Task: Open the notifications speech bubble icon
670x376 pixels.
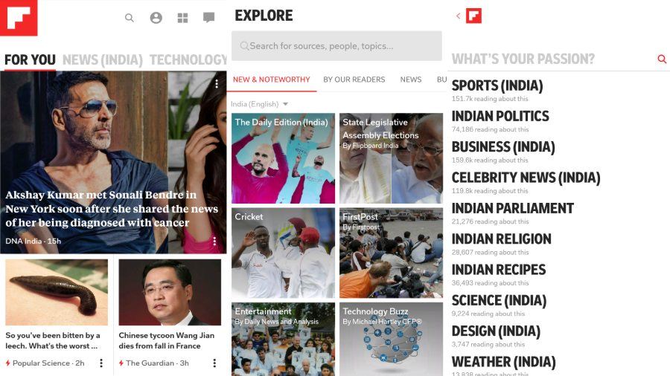Action: tap(208, 18)
